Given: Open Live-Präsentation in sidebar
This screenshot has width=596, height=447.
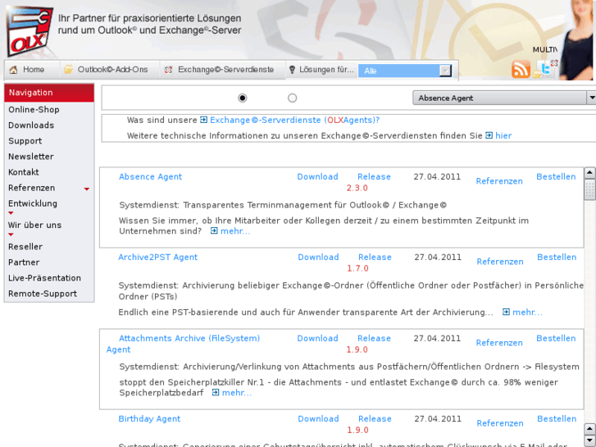Looking at the screenshot, I should (x=44, y=278).
